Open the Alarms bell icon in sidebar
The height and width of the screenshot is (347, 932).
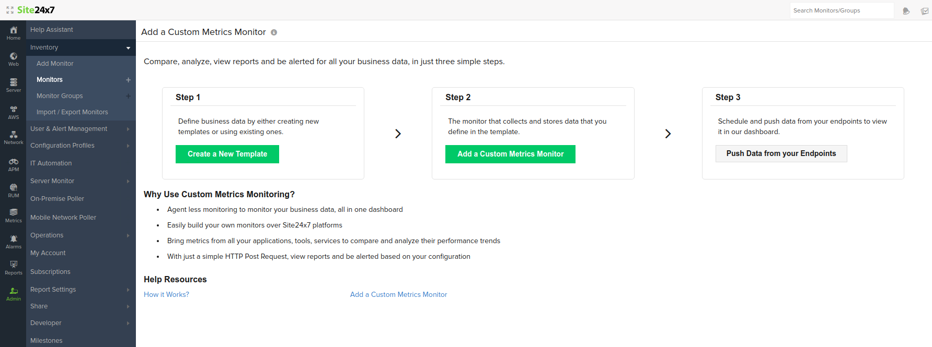[14, 242]
